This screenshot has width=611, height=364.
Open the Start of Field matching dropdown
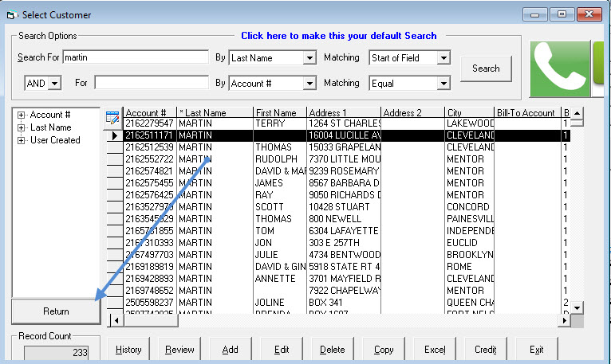[x=443, y=58]
